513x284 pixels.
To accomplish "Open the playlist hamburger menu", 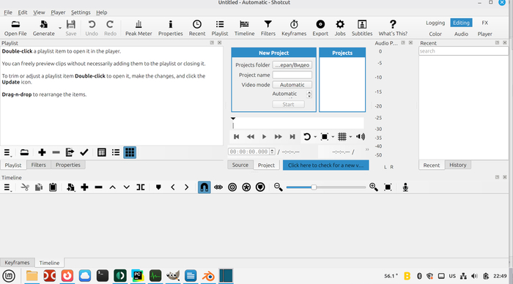I will pyautogui.click(x=7, y=152).
